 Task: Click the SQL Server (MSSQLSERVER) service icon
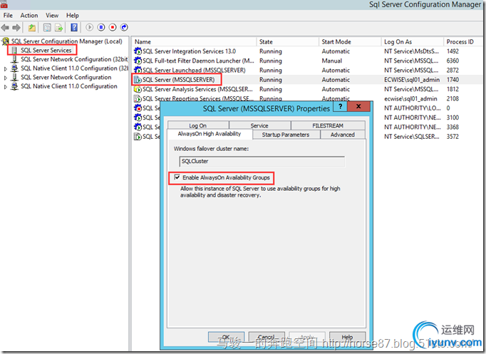138,80
